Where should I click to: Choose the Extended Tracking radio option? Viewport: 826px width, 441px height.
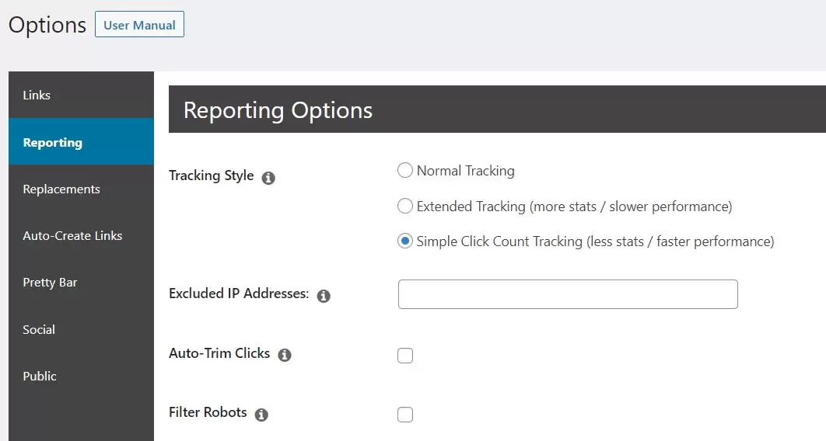[404, 206]
